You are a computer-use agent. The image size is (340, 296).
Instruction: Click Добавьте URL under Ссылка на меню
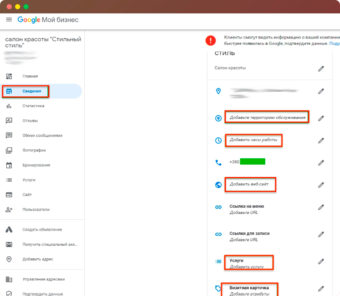point(244,213)
